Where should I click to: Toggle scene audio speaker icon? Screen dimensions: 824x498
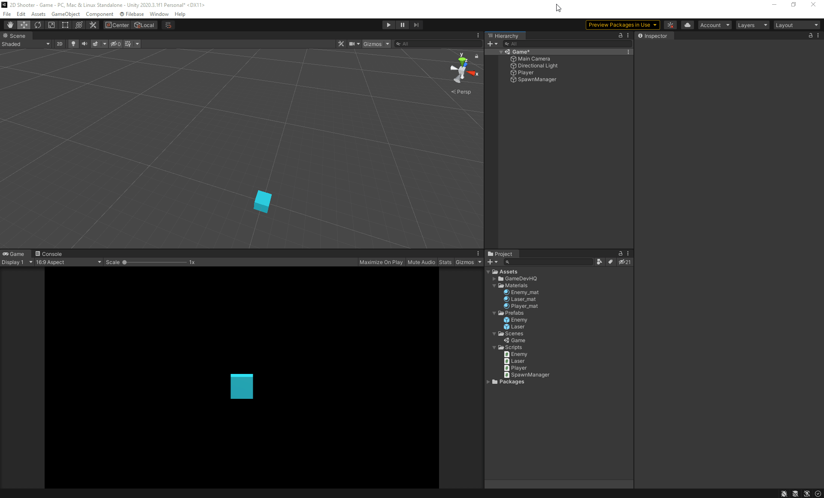(85, 44)
